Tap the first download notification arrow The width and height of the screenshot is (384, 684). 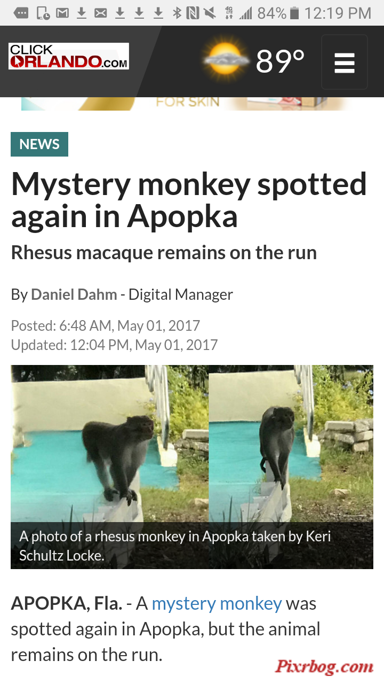[82, 13]
